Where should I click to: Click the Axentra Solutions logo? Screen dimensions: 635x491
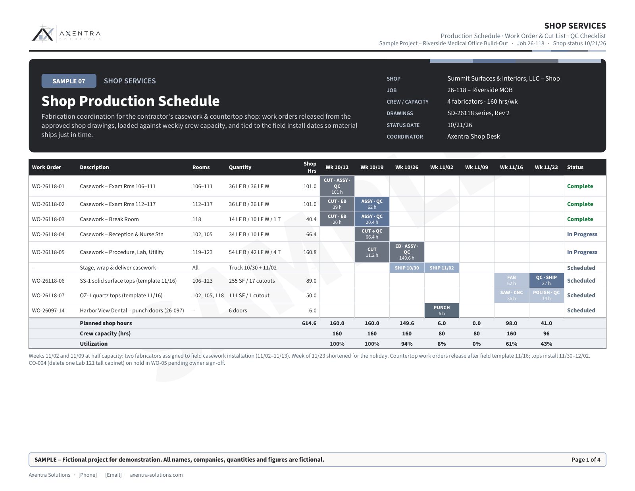(66, 34)
